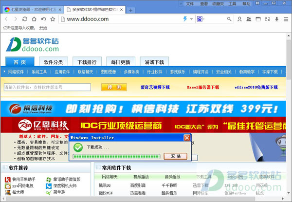The height and width of the screenshot is (202, 292).
Task: Open the hamburger main menu
Action: coord(286,19)
